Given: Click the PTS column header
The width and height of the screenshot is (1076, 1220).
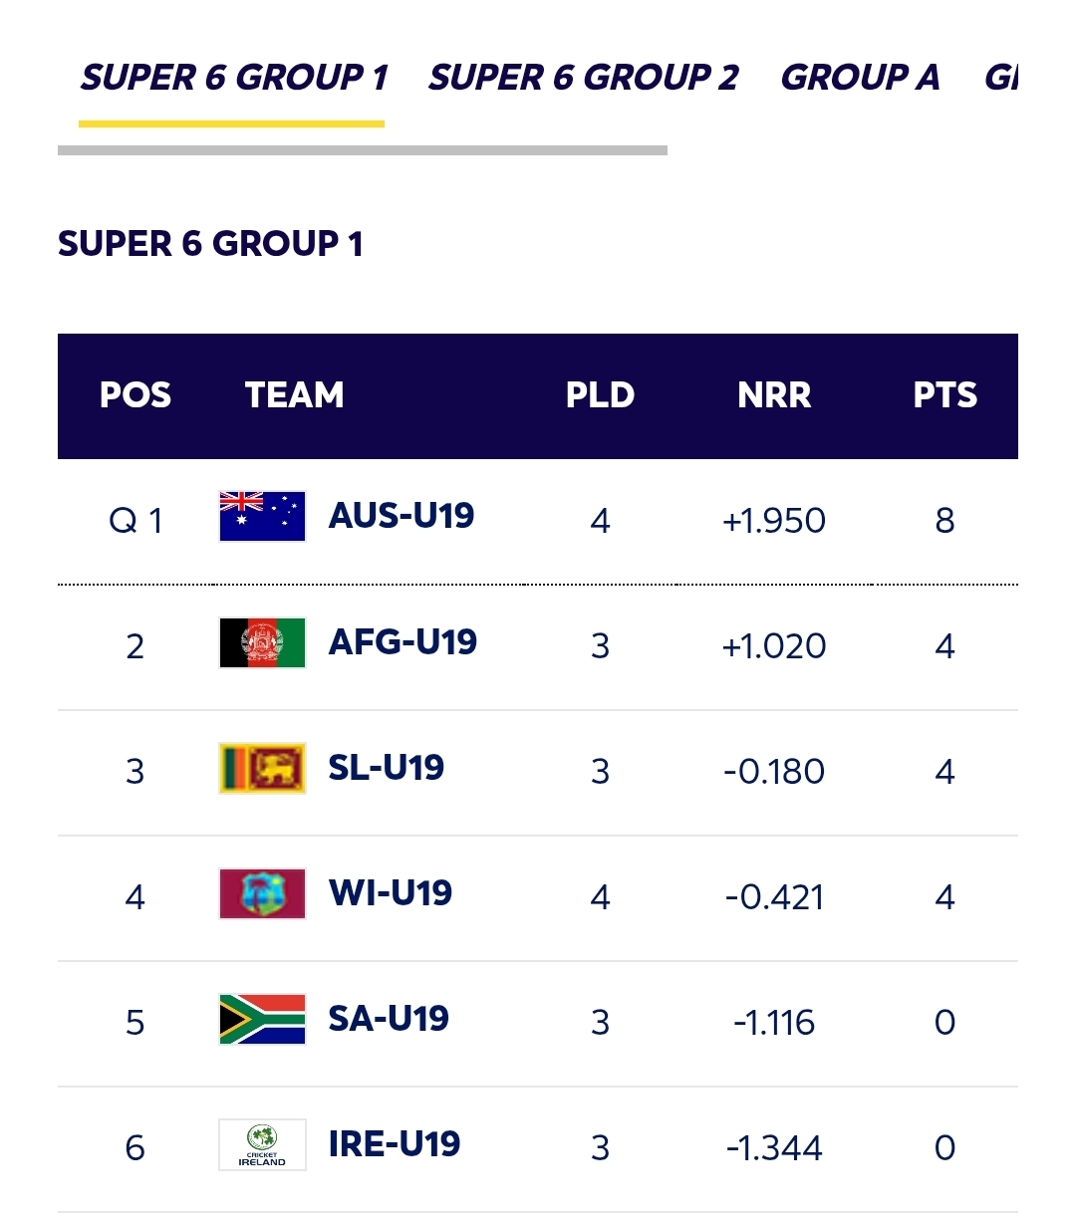Looking at the screenshot, I should coord(944,395).
